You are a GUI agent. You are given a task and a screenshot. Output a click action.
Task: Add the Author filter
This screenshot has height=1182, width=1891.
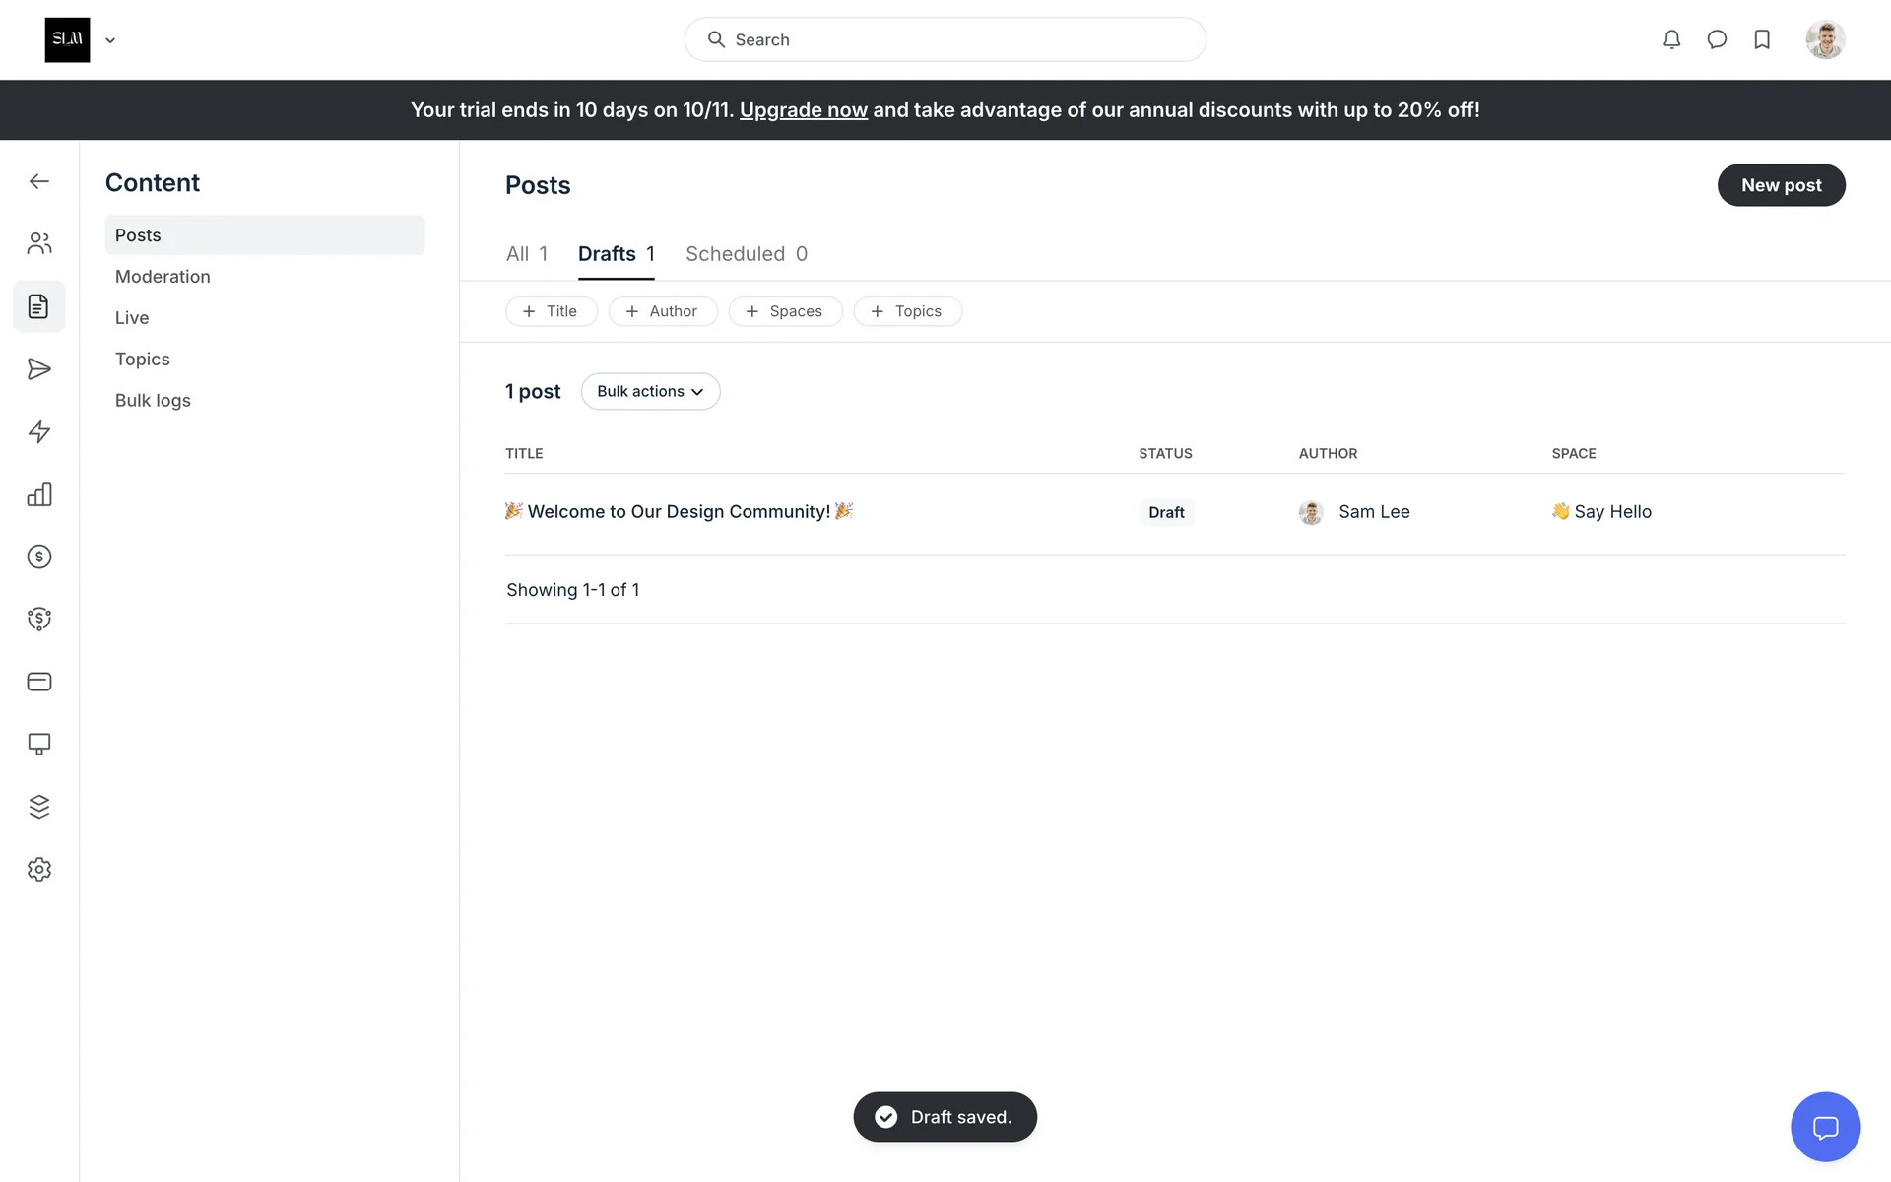(662, 311)
